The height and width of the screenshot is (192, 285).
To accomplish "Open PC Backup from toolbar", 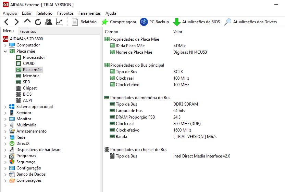I will (x=154, y=22).
